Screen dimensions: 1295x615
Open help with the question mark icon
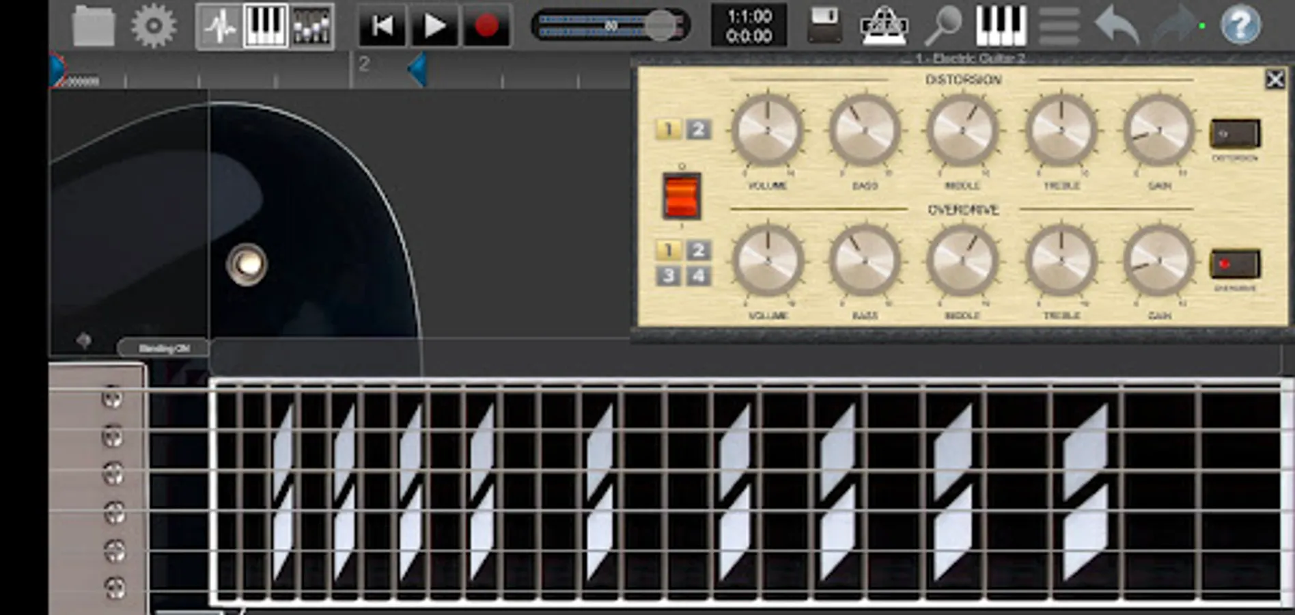pyautogui.click(x=1240, y=25)
